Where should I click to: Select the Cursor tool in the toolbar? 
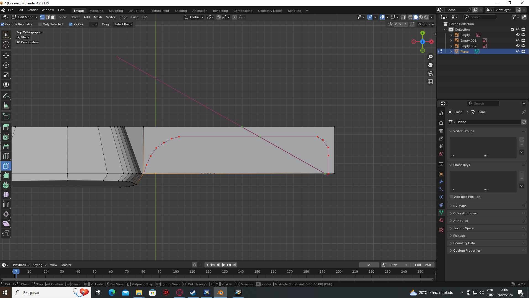tap(6, 44)
